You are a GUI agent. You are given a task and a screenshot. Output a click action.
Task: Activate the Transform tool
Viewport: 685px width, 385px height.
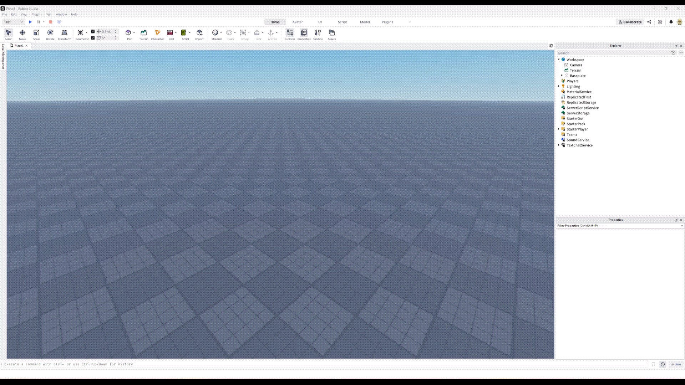(x=65, y=34)
